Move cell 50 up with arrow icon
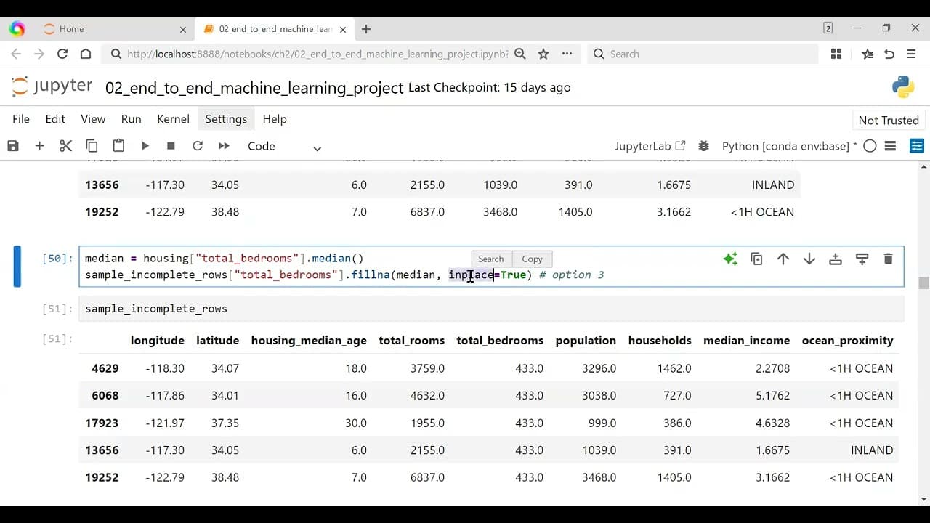The image size is (930, 523). [783, 259]
